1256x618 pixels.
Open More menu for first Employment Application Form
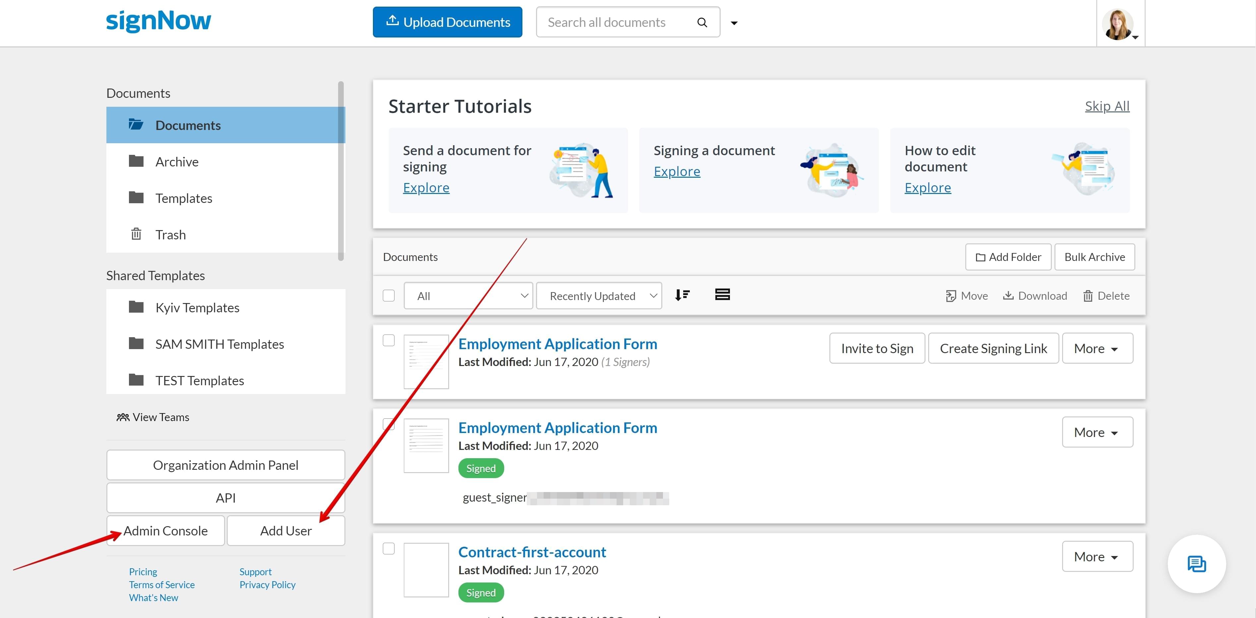pyautogui.click(x=1097, y=348)
